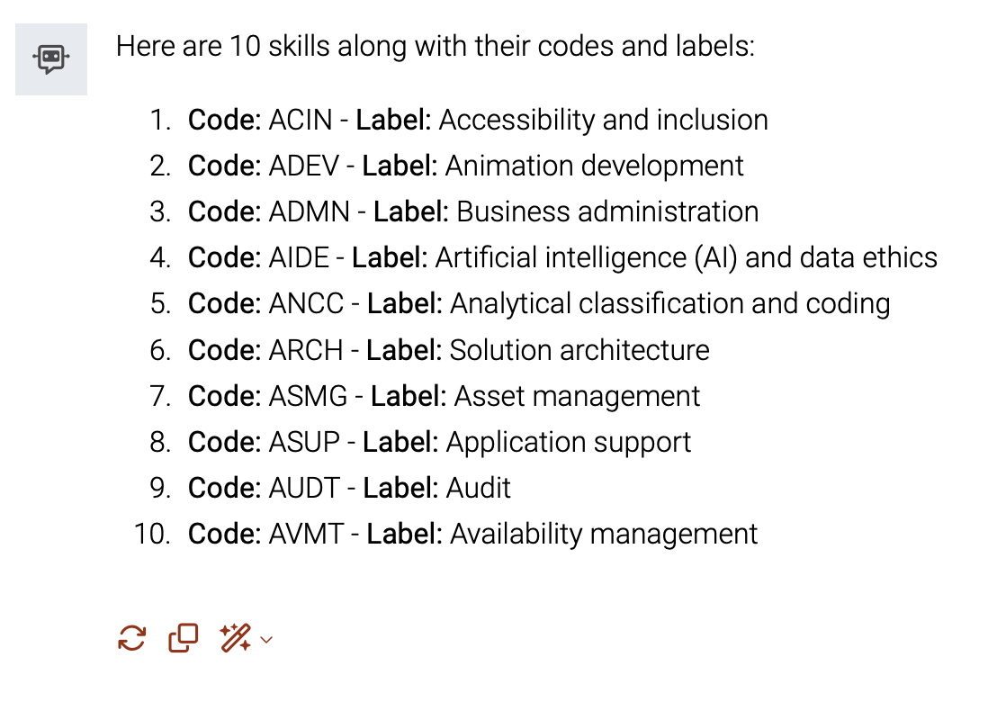Image resolution: width=988 pixels, height=702 pixels.
Task: Select the ASMG Asset management line
Action: click(x=445, y=396)
